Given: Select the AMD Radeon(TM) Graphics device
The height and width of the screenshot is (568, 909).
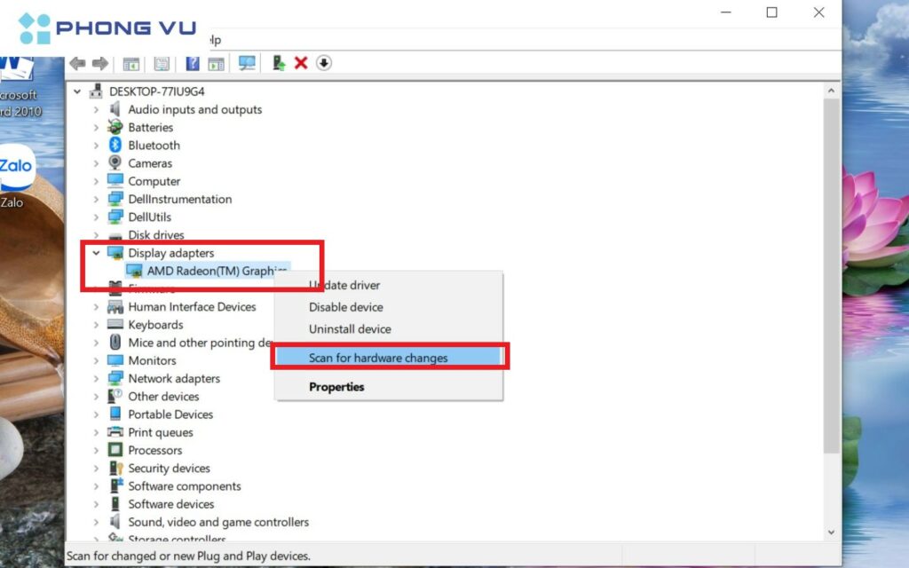Looking at the screenshot, I should (213, 271).
